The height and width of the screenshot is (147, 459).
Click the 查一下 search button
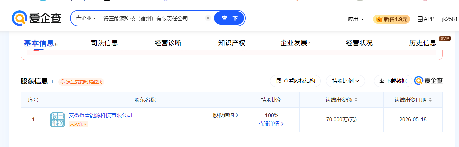coord(229,18)
